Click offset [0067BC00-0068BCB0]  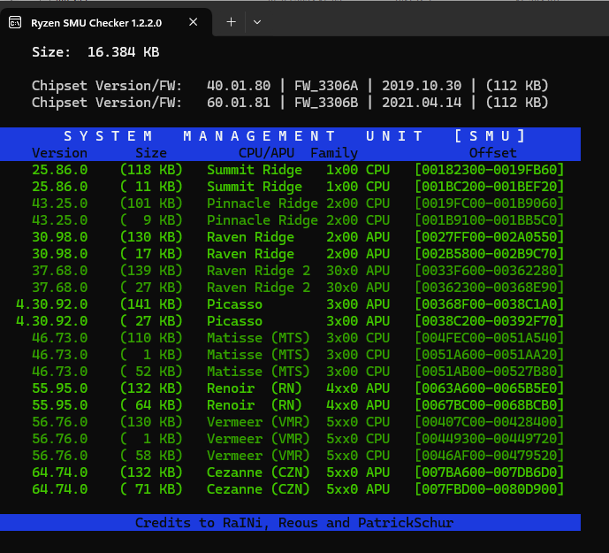click(490, 405)
